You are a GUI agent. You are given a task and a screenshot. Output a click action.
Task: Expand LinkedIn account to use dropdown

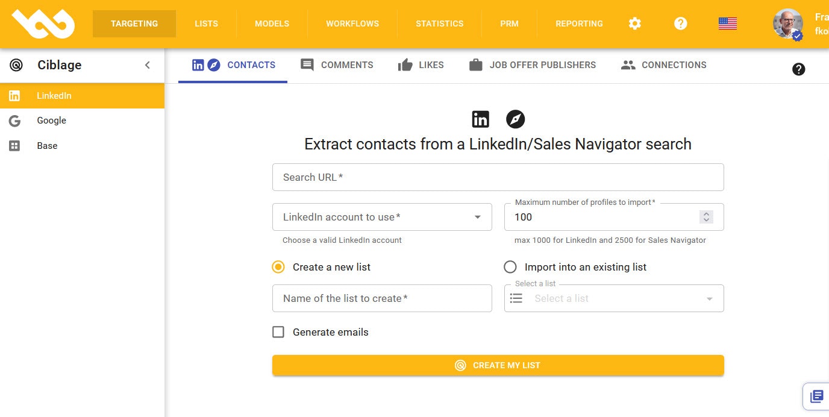click(x=382, y=217)
